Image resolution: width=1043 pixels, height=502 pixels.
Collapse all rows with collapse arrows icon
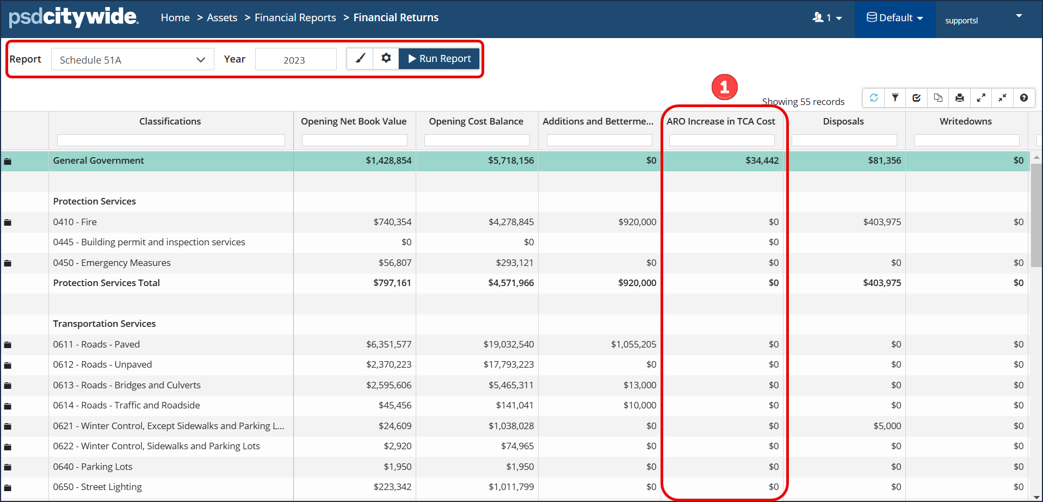(1002, 98)
